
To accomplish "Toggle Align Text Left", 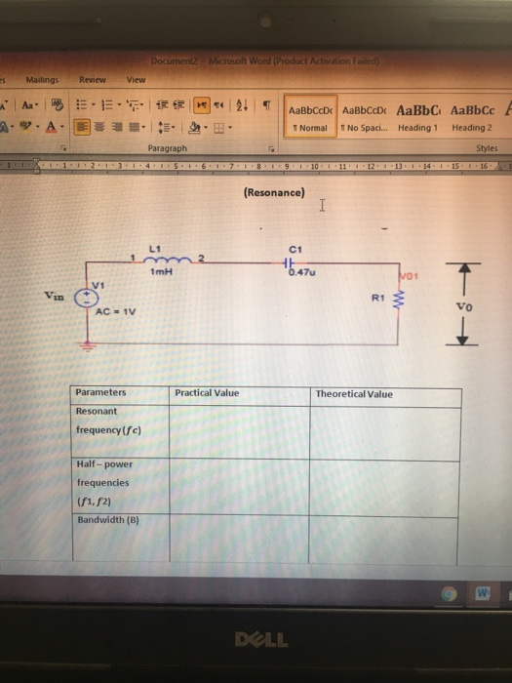I will pyautogui.click(x=82, y=127).
